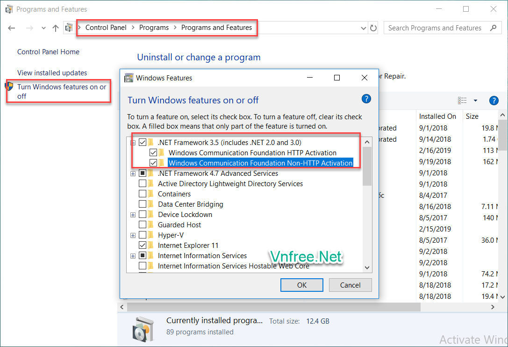
Task: Collapse the .NET Framework 3.5 tree node
Action: tap(133, 143)
